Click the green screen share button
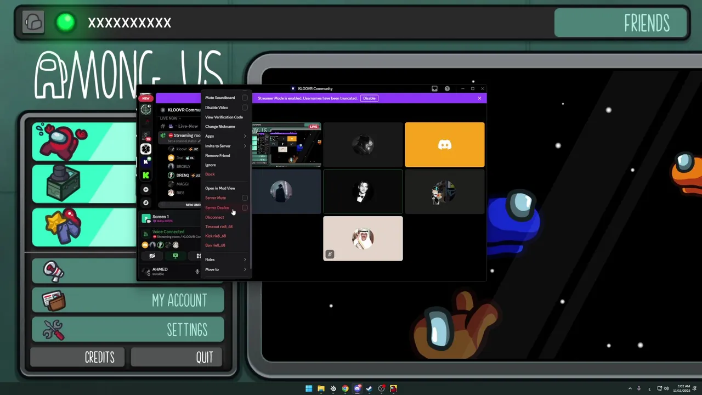Screen dimensions: 702x395 175,256
